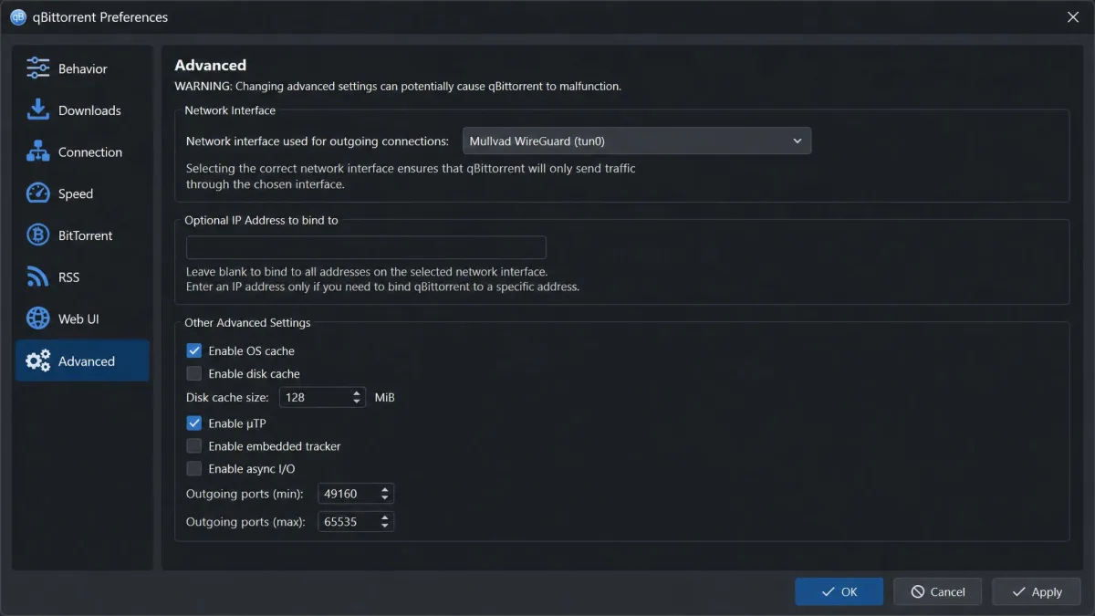The image size is (1095, 616).
Task: Tick the Enable disk cache checkbox
Action: point(193,373)
